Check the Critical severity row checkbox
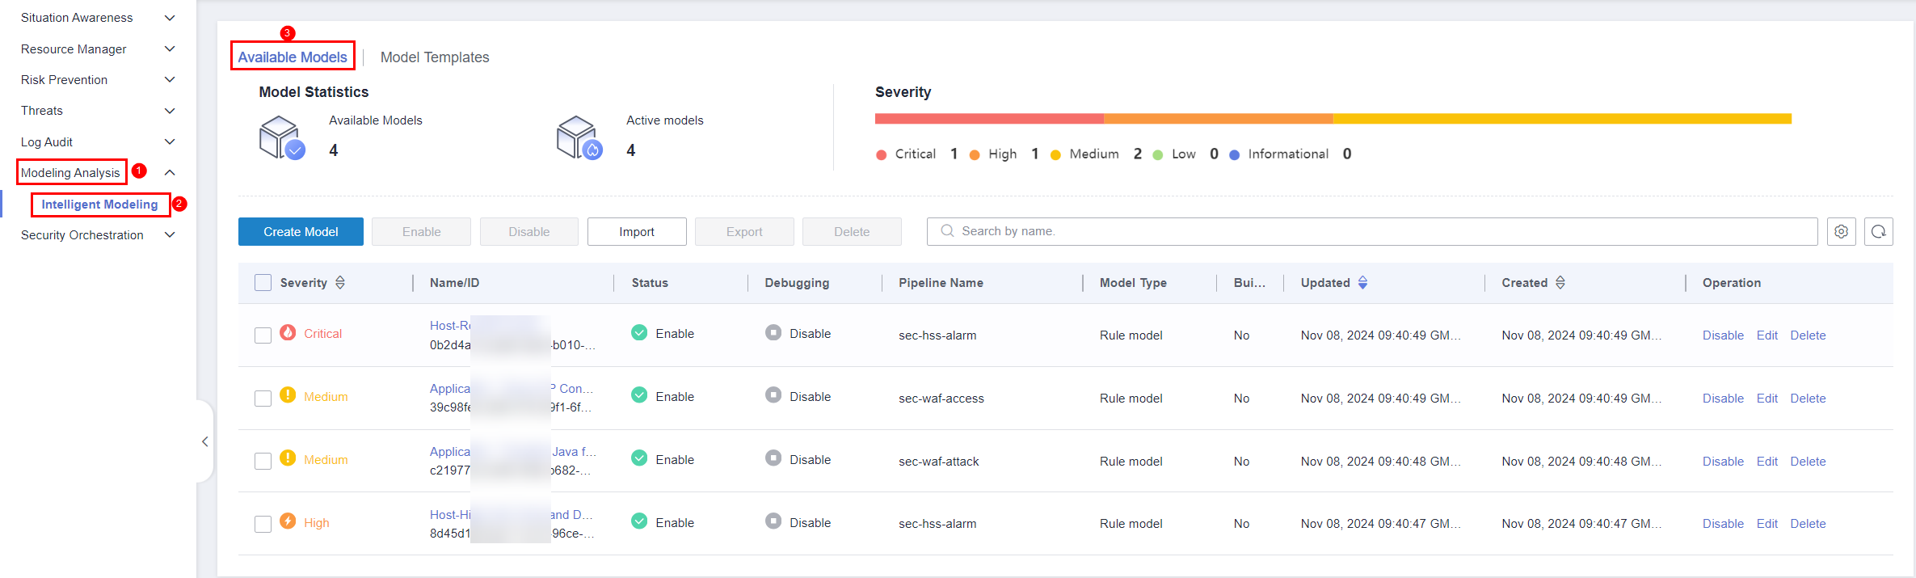Image resolution: width=1916 pixels, height=578 pixels. point(263,335)
